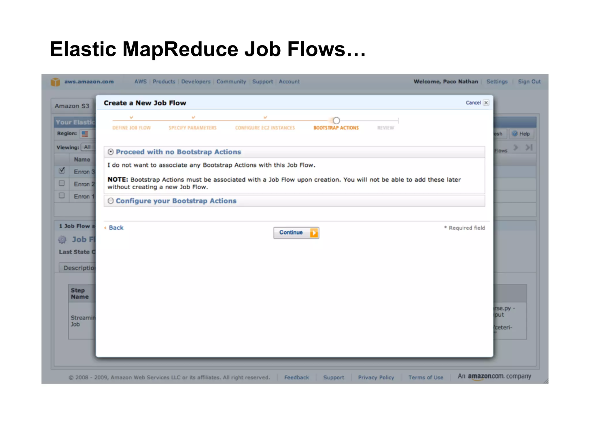Viewport: 590px width, 442px height.
Task: Open the Account menu
Action: click(x=289, y=82)
